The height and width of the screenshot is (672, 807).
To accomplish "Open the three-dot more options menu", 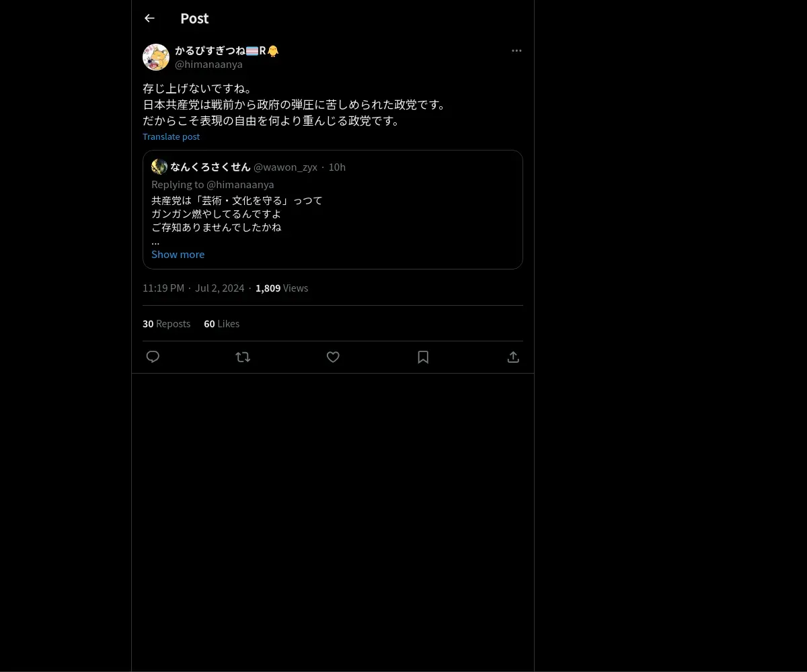I will coord(516,50).
